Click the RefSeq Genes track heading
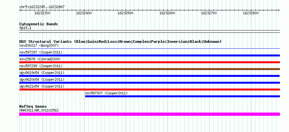The height and width of the screenshot is (132, 289). (33, 106)
